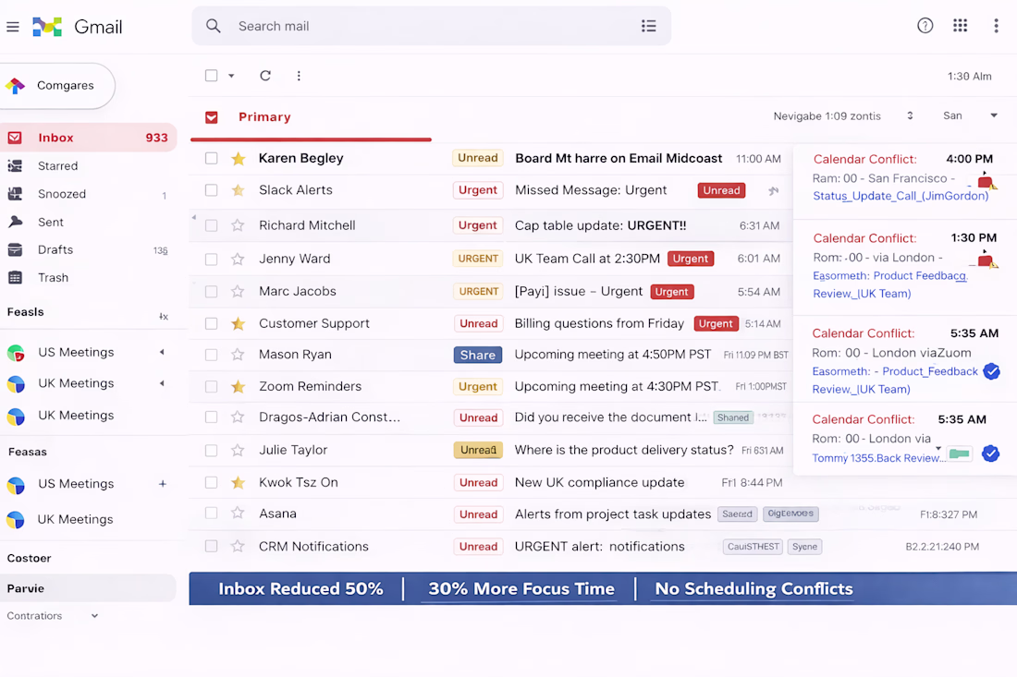Click in the Search mail field
The height and width of the screenshot is (677, 1017).
[432, 26]
